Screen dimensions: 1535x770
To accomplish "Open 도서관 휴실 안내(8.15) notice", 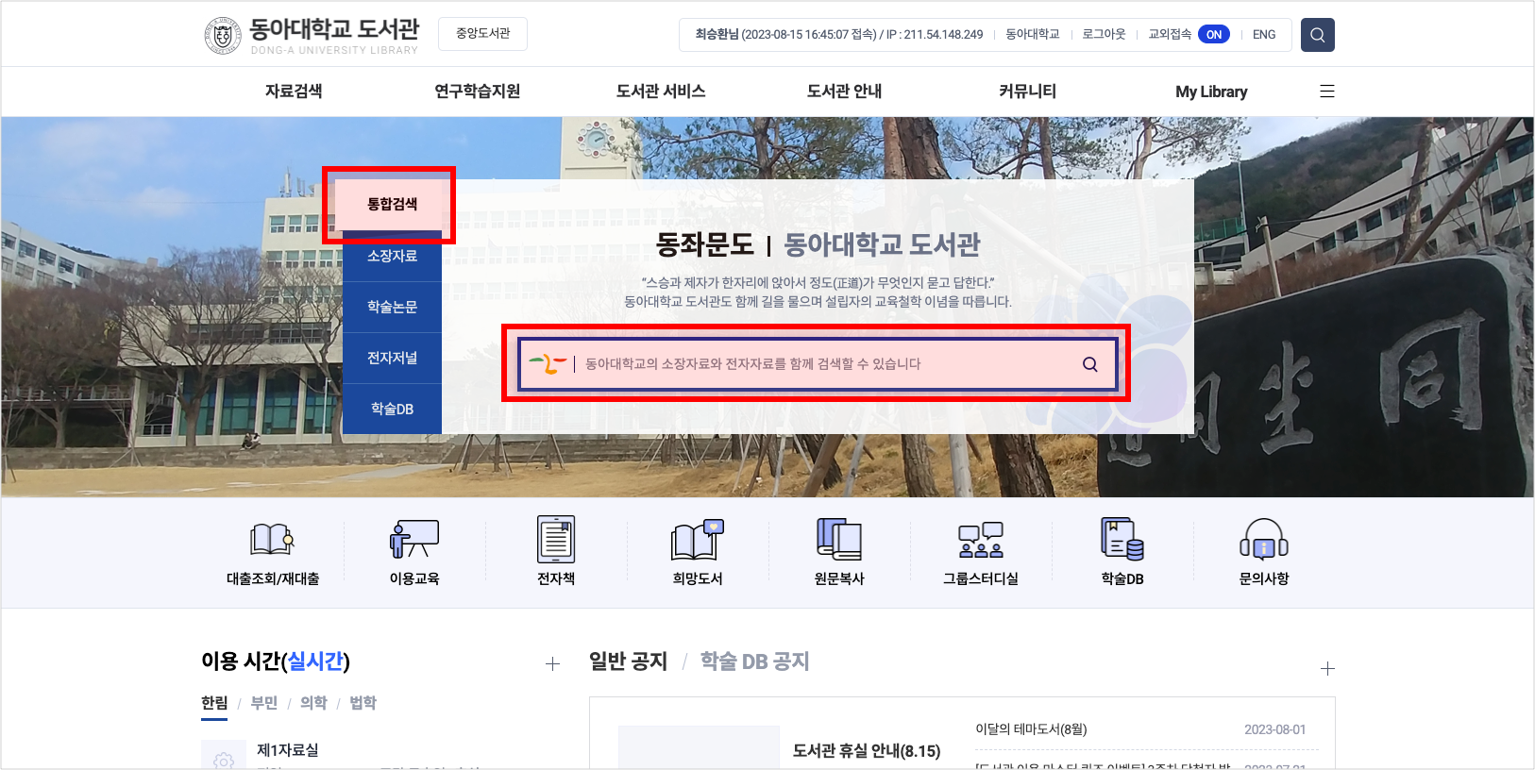I will 867,751.
